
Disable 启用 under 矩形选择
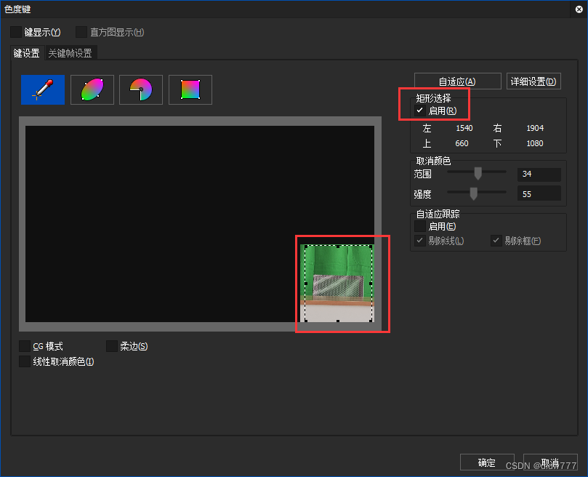pyautogui.click(x=420, y=111)
